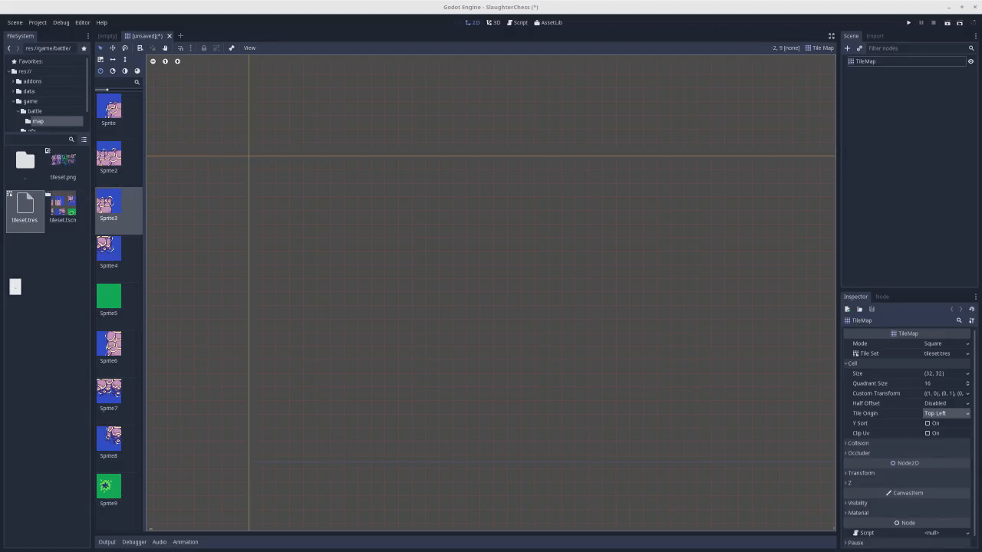Add current folder to favorites star
The height and width of the screenshot is (552, 982).
tap(84, 48)
